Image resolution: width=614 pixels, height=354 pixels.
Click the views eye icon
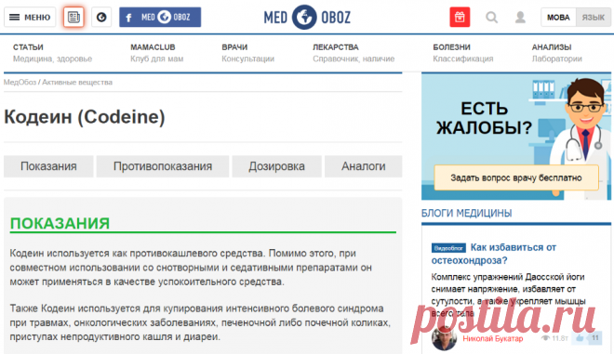coord(545,338)
